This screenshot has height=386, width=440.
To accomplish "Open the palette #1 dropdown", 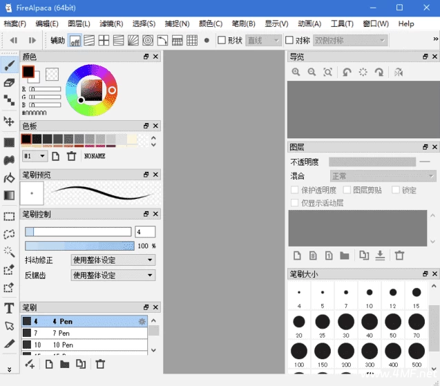I will tap(34, 156).
